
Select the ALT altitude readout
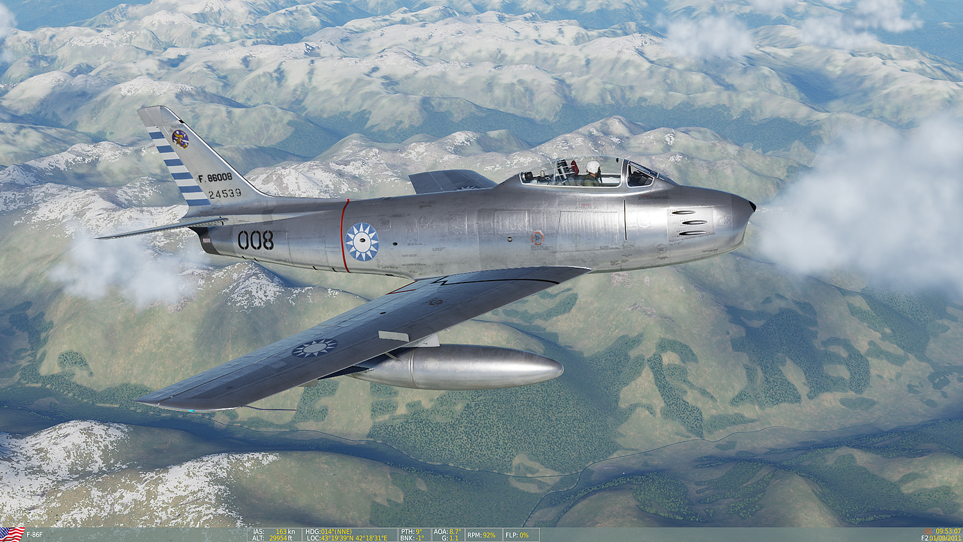tap(274, 538)
